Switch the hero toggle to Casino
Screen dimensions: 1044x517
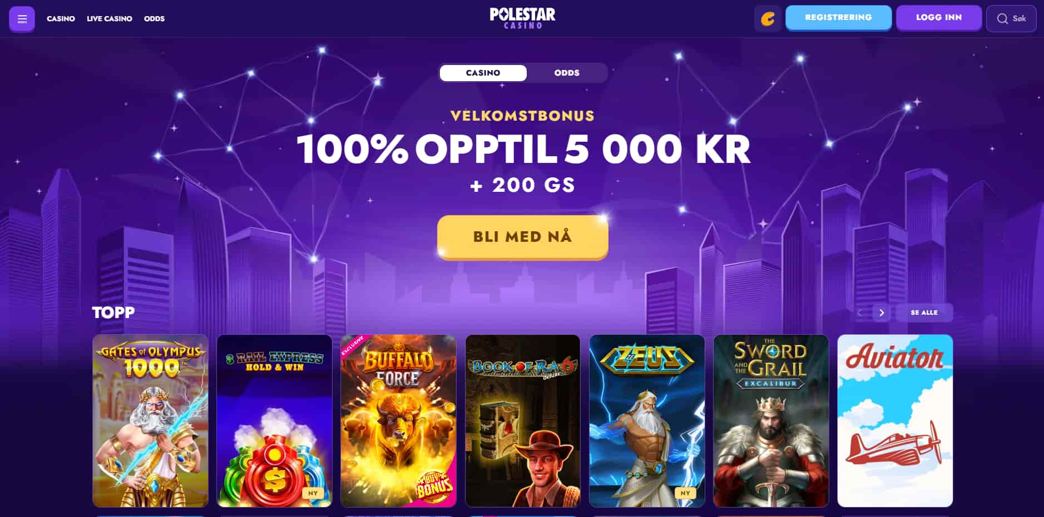point(483,73)
